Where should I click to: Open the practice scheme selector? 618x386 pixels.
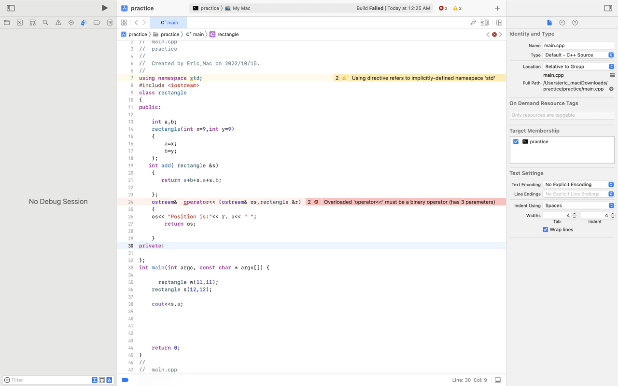point(206,8)
